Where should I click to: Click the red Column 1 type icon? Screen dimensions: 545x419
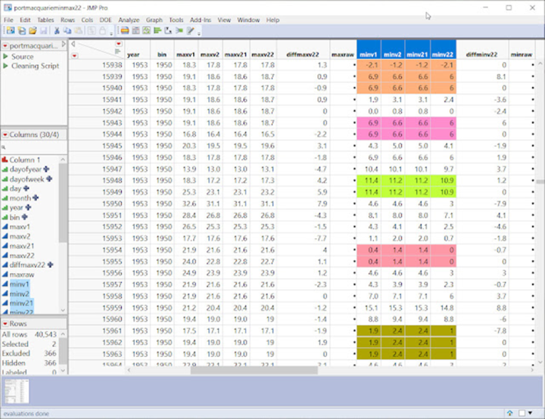click(x=5, y=160)
